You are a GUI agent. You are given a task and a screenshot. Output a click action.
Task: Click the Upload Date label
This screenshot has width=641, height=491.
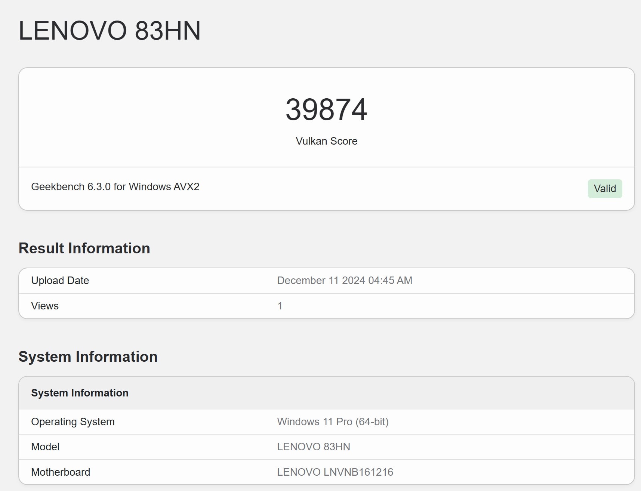(60, 280)
